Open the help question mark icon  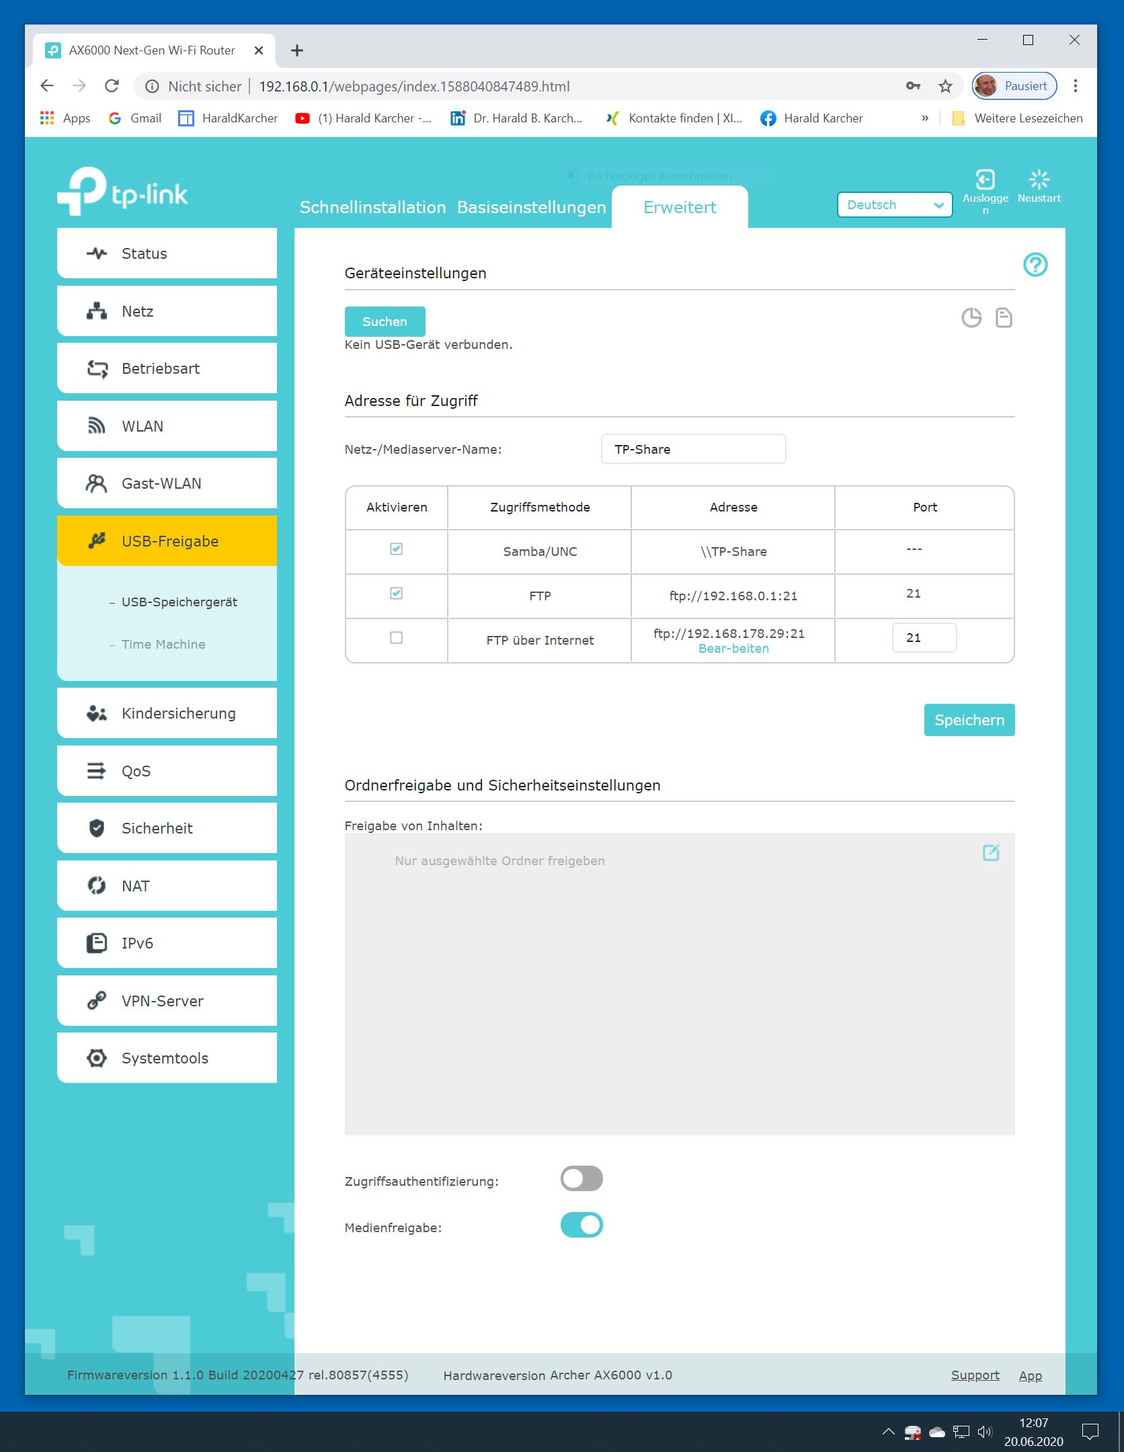pos(1035,265)
